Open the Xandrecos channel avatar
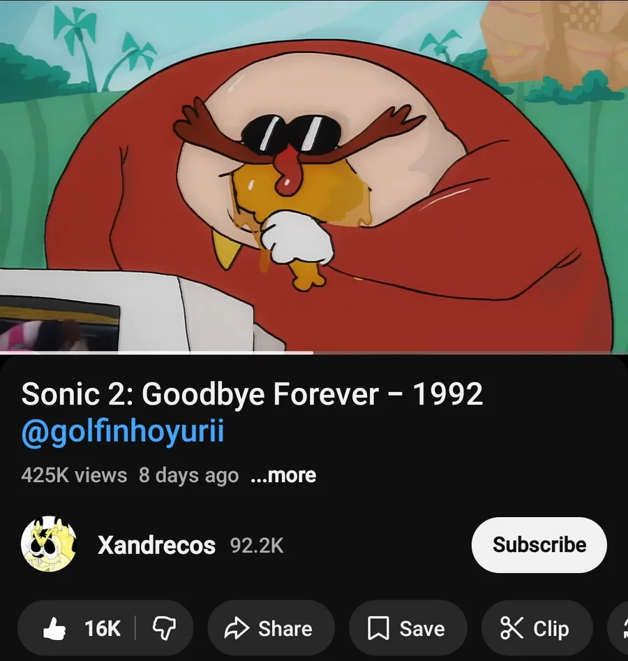 tap(49, 544)
